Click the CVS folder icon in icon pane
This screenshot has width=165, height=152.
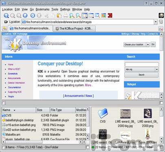(103, 113)
